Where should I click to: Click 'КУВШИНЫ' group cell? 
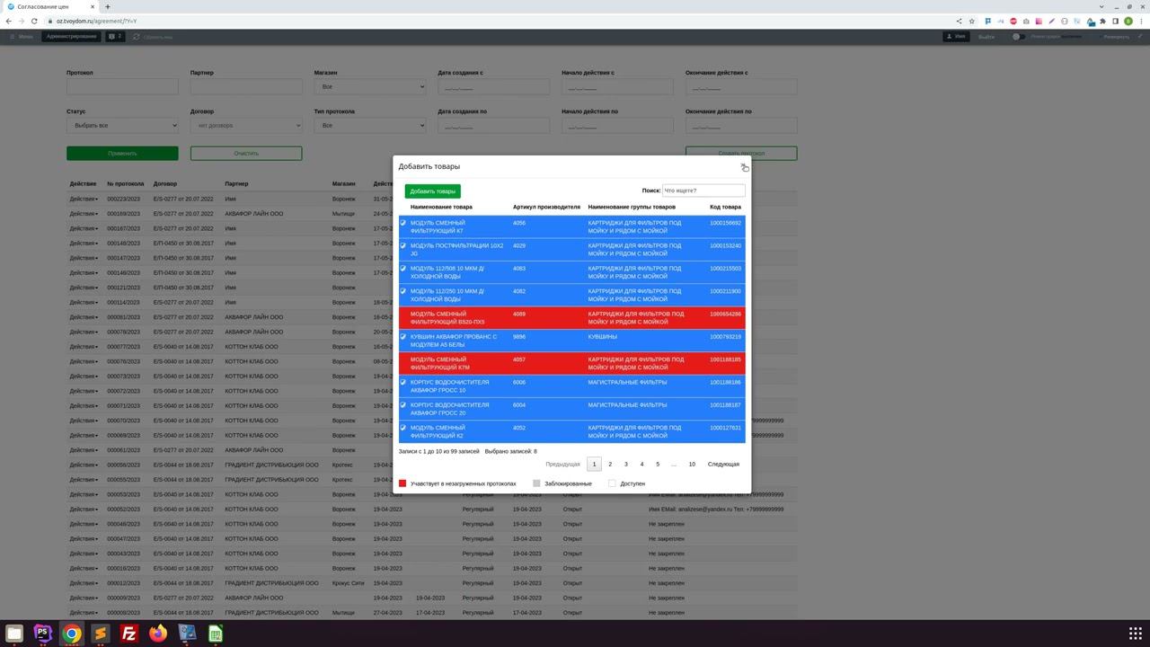click(603, 337)
